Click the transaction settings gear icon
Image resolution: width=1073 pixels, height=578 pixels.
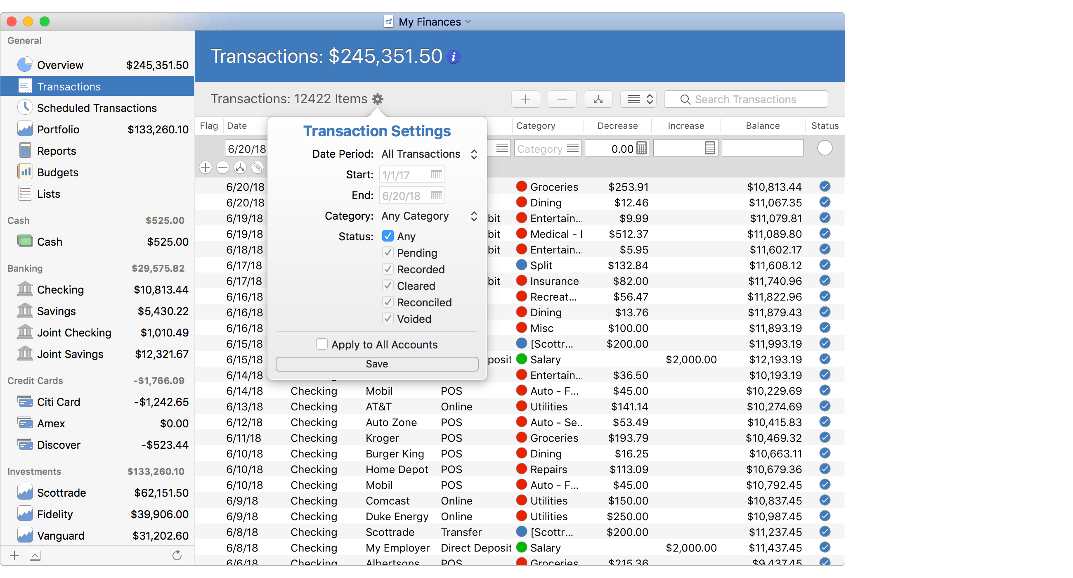377,99
